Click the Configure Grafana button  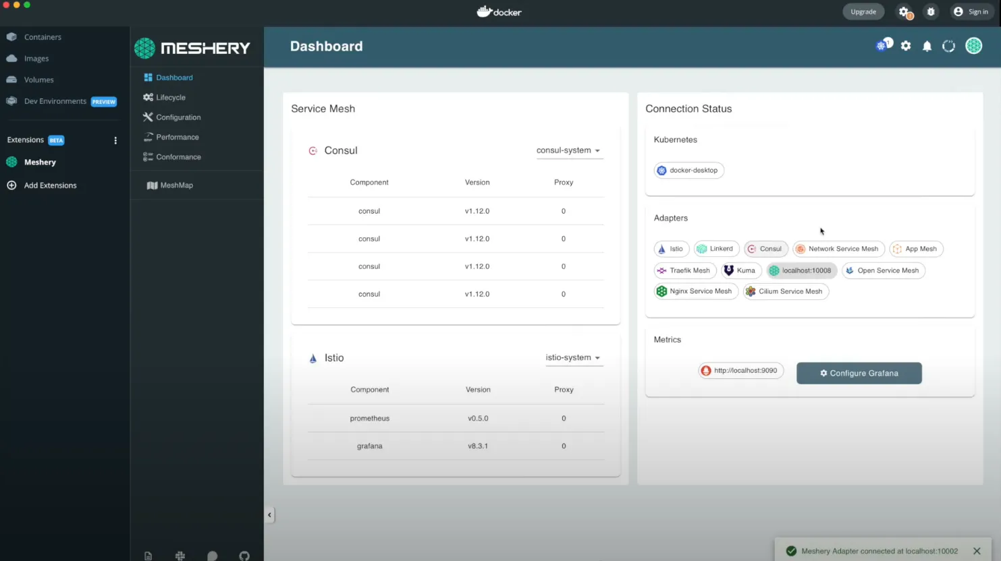pyautogui.click(x=859, y=373)
